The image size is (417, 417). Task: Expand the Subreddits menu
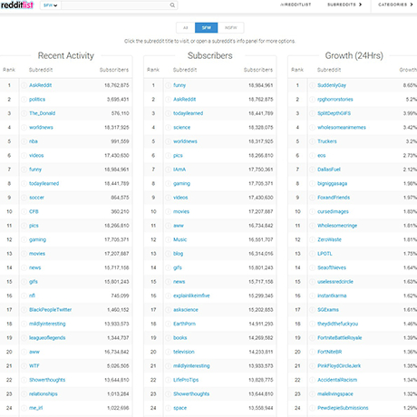click(344, 5)
